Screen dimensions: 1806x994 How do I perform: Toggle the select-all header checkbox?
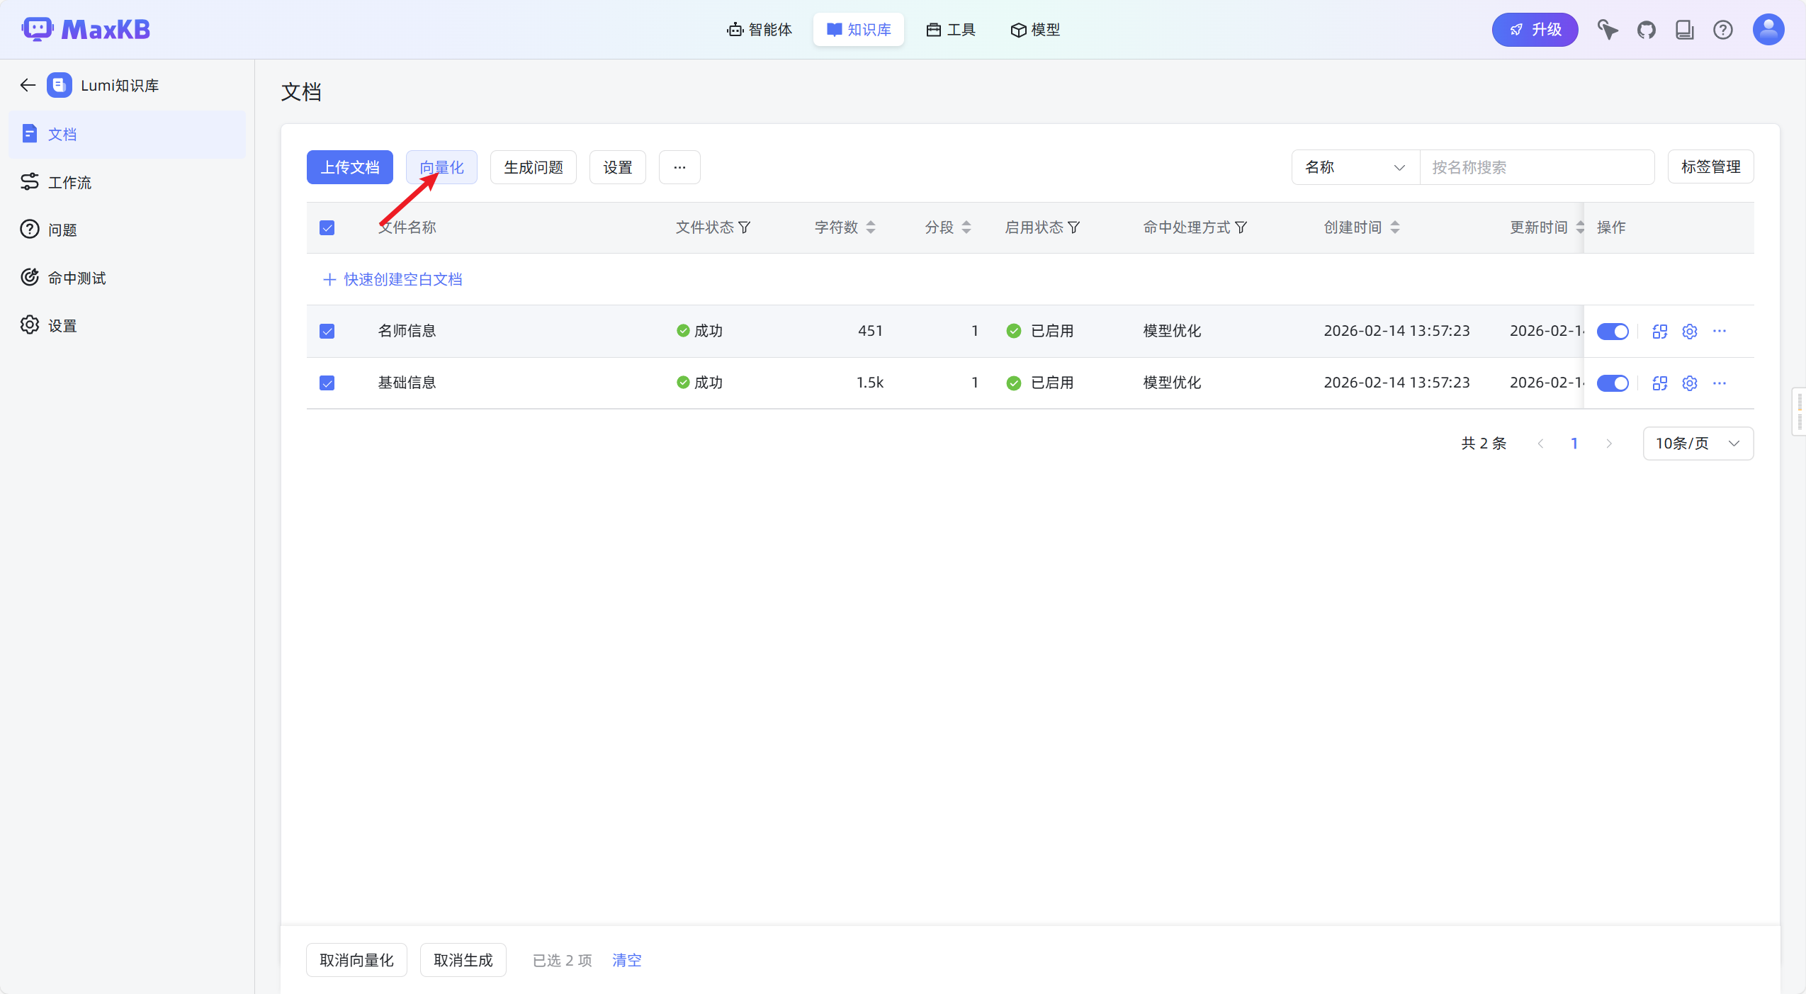[x=327, y=227]
